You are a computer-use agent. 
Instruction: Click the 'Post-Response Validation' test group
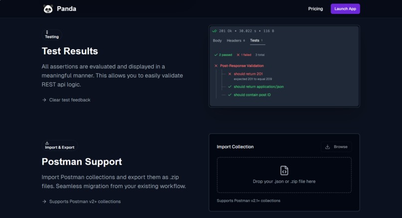(242, 66)
